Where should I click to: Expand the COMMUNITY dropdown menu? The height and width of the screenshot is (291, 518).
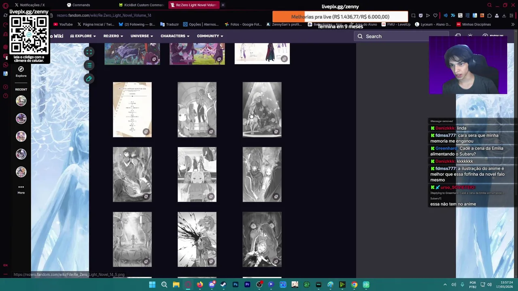coord(210,36)
